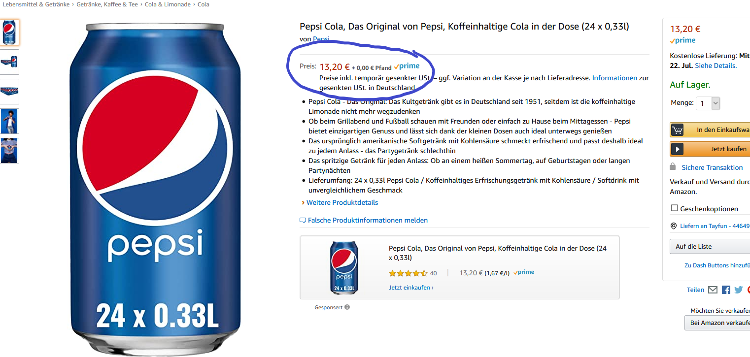Share the product on Twitter

pos(738,290)
